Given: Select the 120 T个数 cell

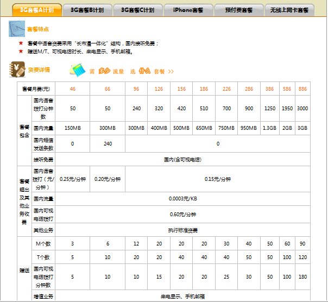Looking at the screenshot, I should 302,257.
